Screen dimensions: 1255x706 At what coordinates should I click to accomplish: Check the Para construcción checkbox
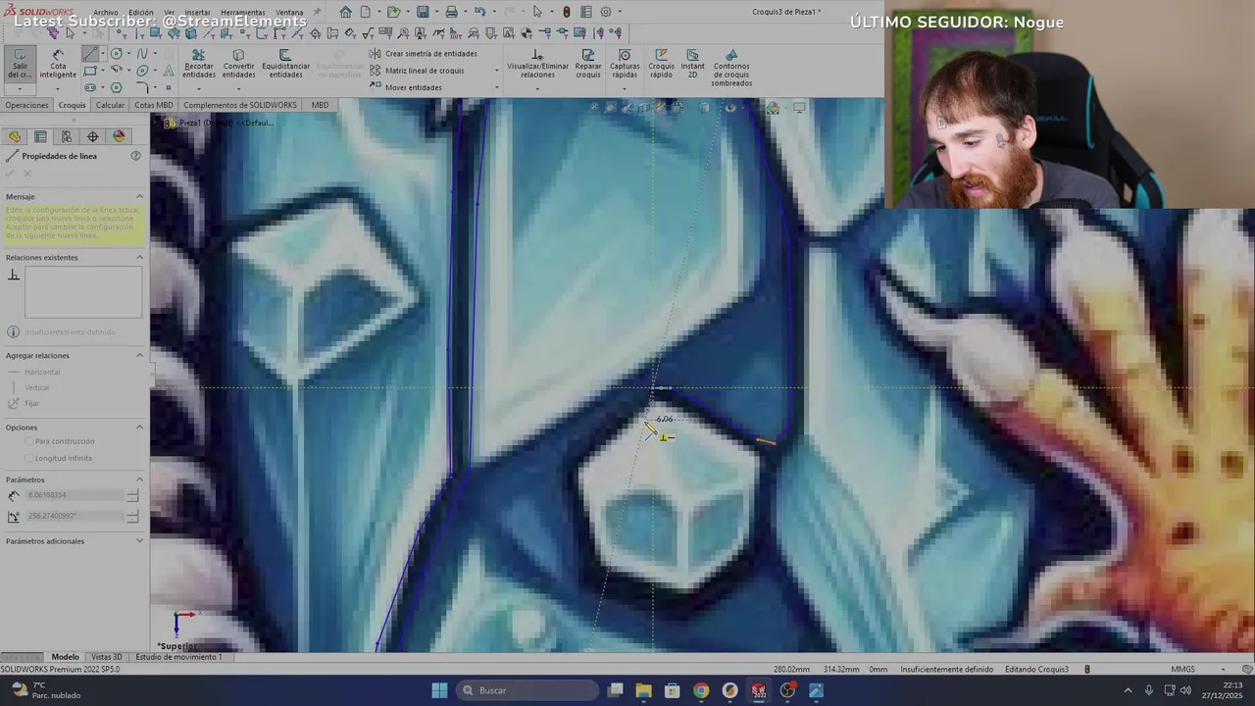coord(28,441)
